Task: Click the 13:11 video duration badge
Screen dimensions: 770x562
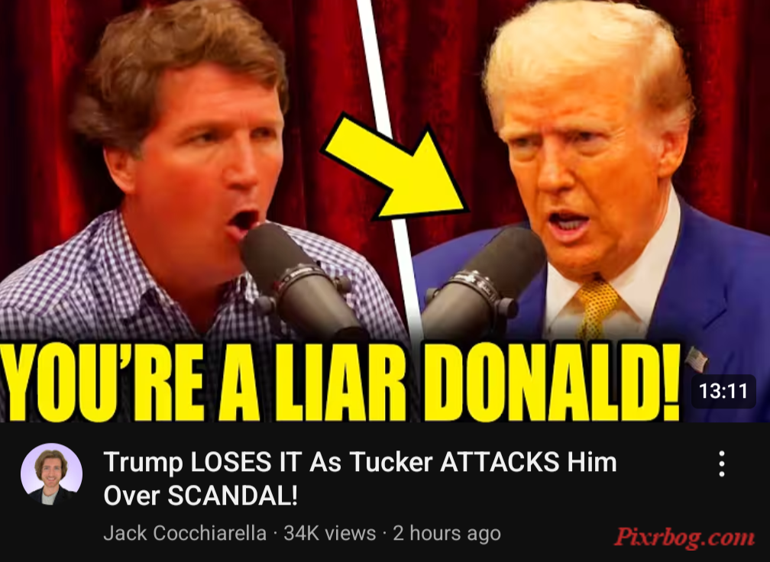Action: pos(723,391)
